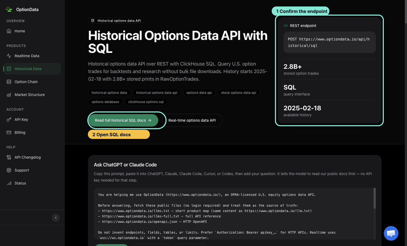Click the '2025-02-18' available history value
Screen dimensions: 407x246
click(x=302, y=108)
